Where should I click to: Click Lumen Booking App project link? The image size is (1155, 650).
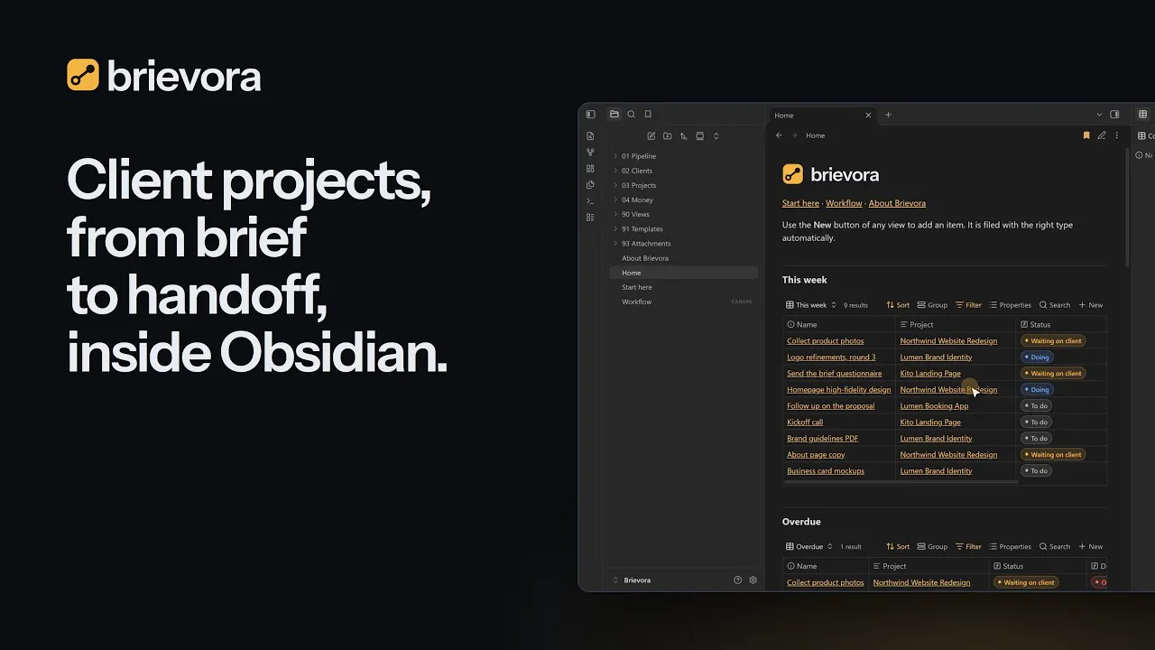point(934,406)
